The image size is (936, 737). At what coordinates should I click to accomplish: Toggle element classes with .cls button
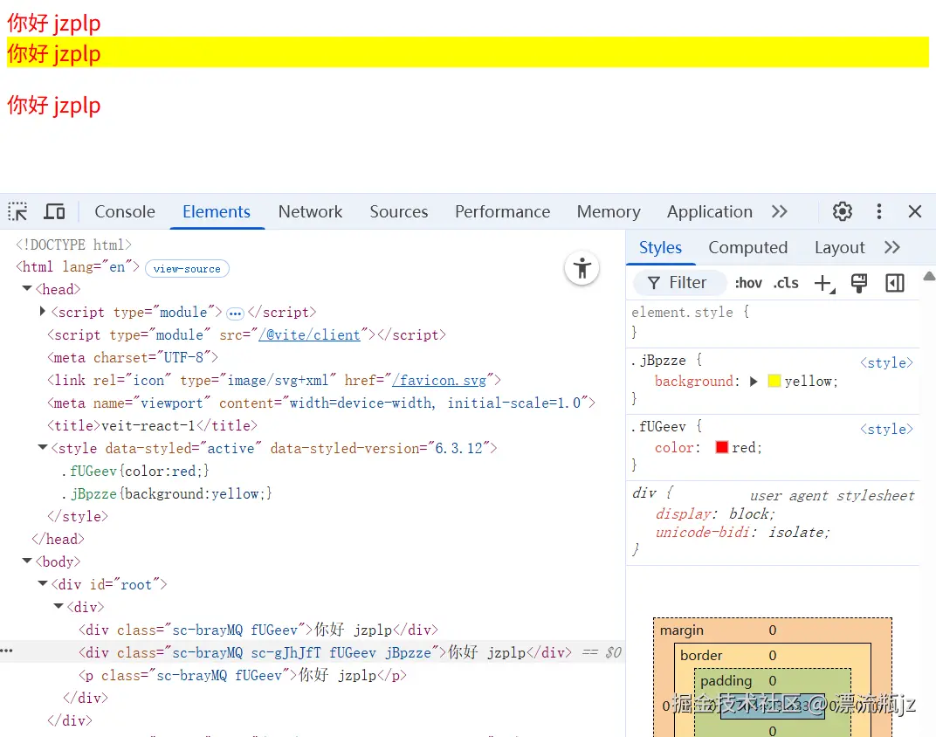click(x=785, y=283)
